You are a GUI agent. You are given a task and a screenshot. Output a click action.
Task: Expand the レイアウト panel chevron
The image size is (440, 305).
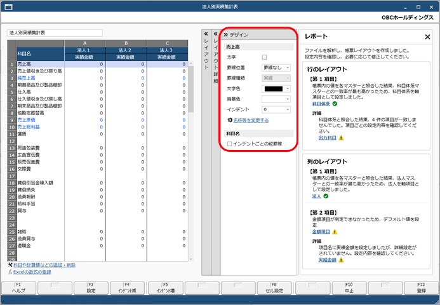(206, 34)
